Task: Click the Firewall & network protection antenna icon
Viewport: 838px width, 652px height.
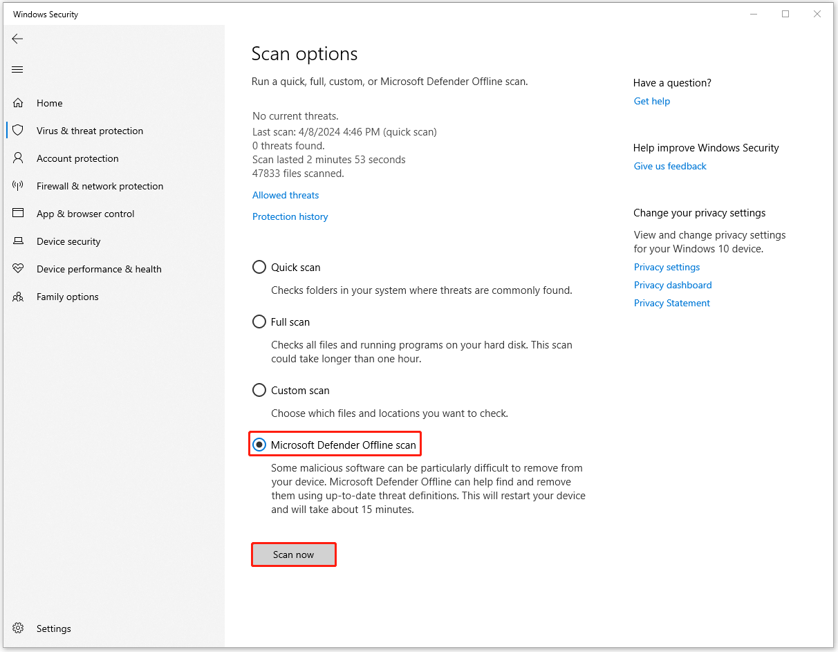Action: click(18, 186)
